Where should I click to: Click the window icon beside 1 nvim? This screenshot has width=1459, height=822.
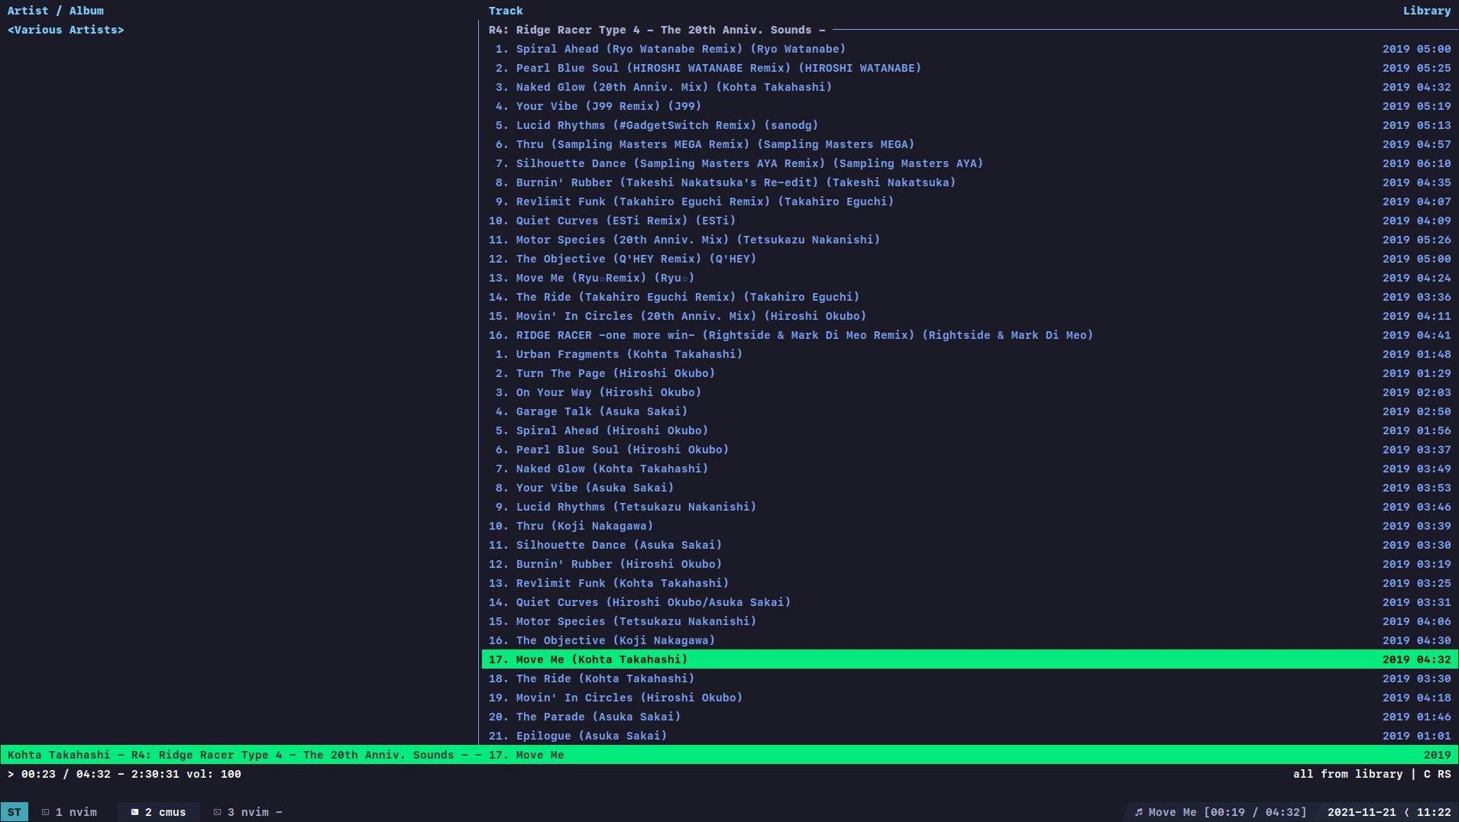[45, 812]
